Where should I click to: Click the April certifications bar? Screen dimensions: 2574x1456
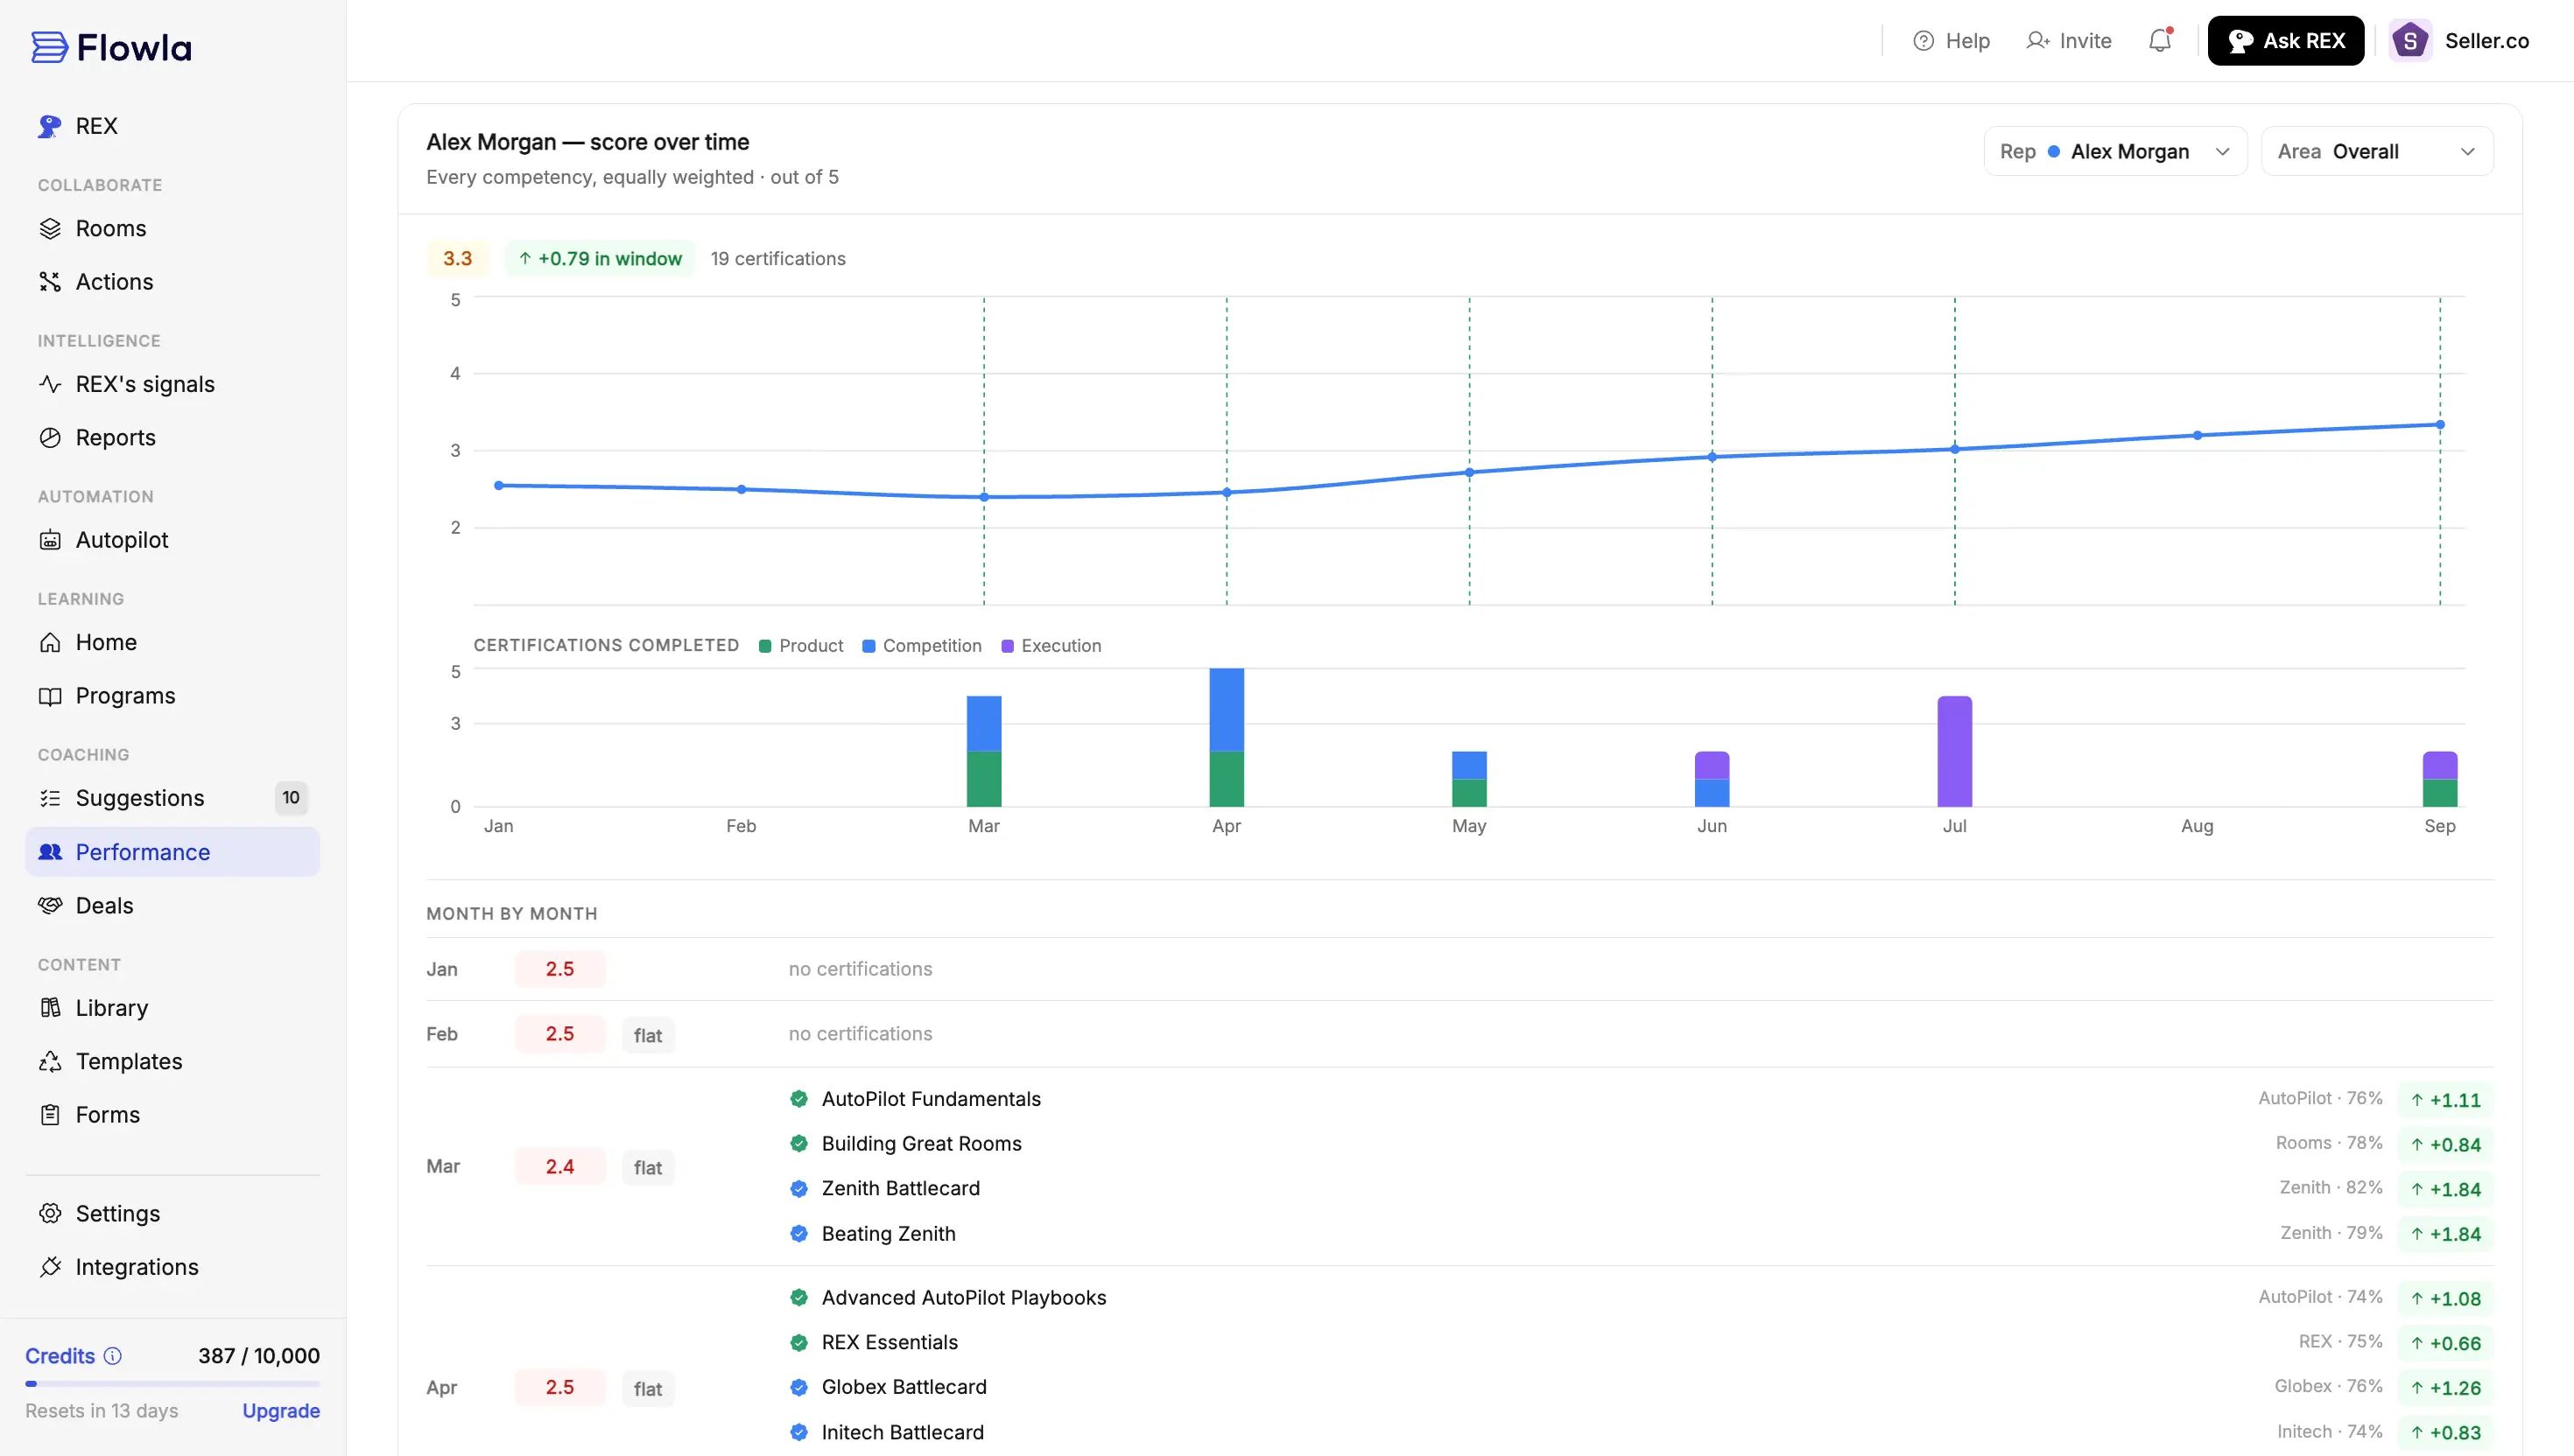tap(1227, 737)
